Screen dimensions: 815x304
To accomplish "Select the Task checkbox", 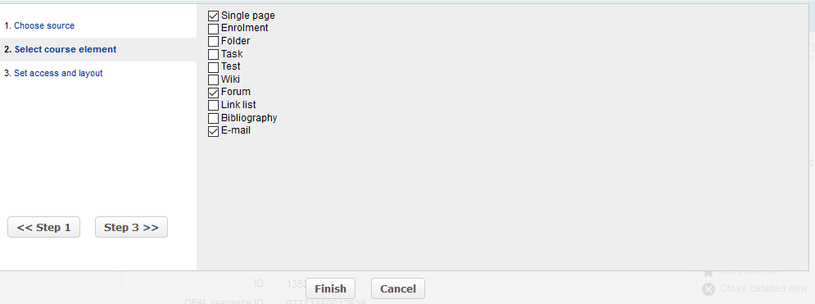I will tap(213, 54).
